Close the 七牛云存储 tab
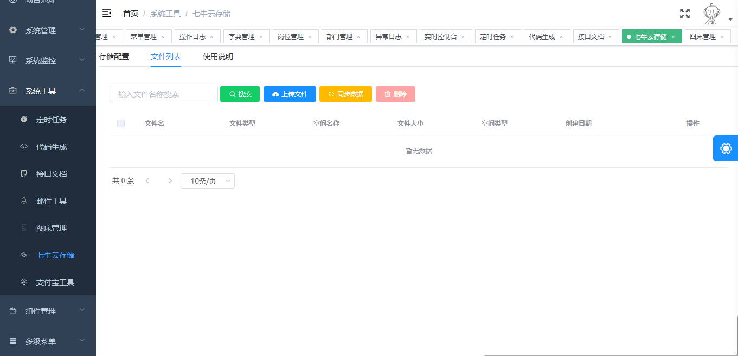 click(673, 37)
